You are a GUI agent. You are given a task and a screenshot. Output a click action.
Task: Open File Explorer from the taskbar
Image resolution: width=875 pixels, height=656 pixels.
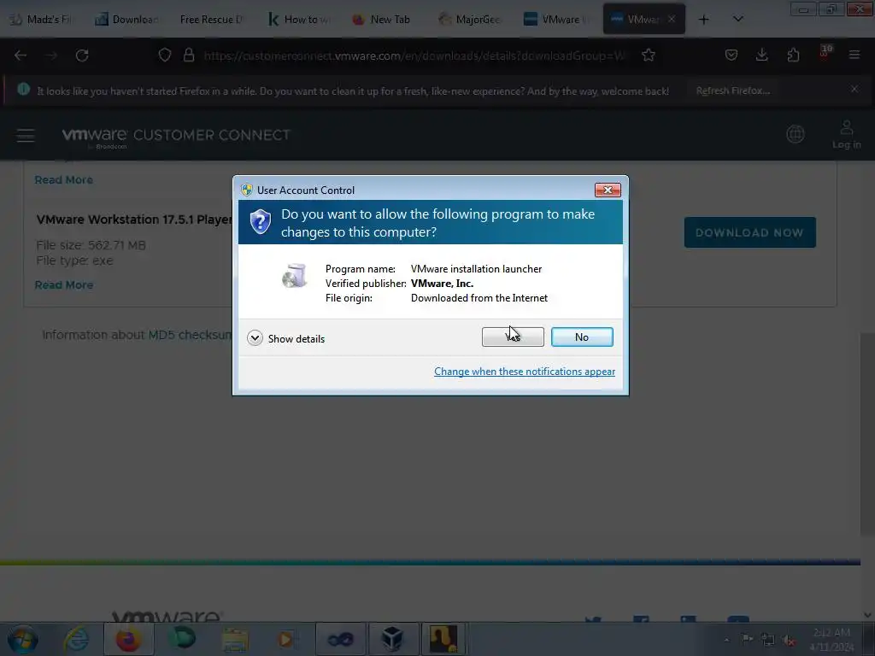(x=235, y=639)
